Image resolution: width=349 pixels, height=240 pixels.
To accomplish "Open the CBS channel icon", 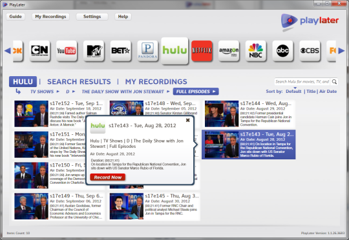I will pyautogui.click(x=310, y=51).
